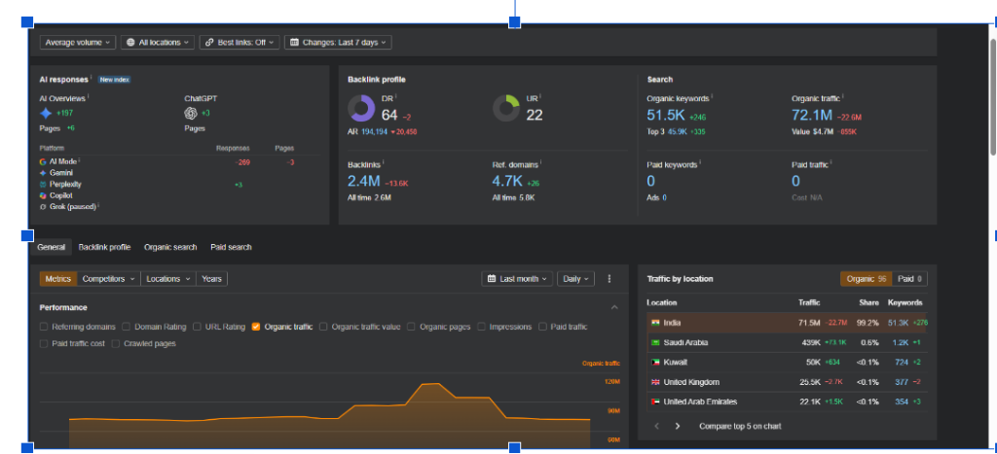
Task: Click Saudi Arabia's 1.2K keywords value
Action: [x=899, y=343]
